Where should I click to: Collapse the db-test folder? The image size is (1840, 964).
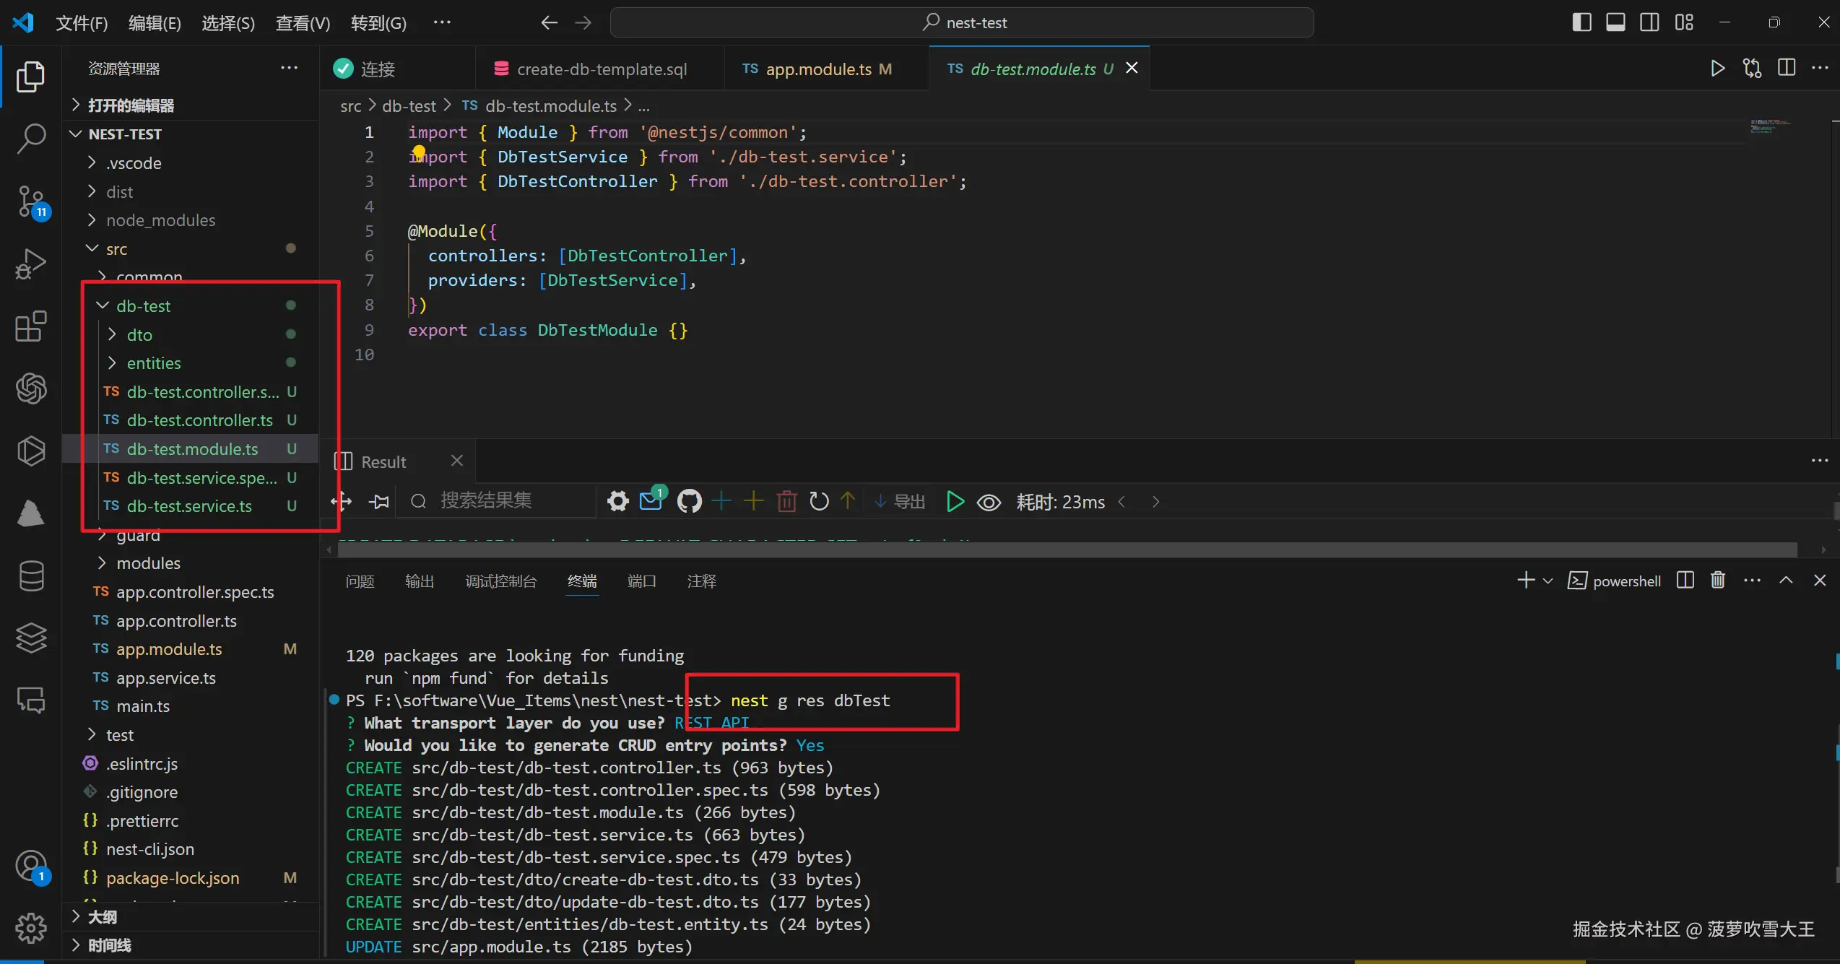pos(143,306)
